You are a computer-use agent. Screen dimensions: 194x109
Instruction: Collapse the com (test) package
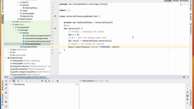[11, 25]
